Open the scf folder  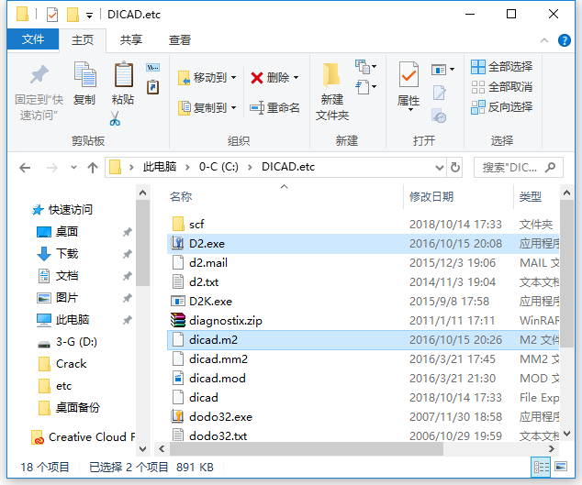363,225
